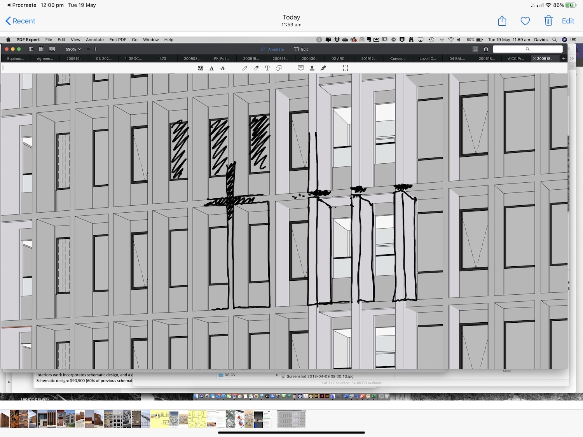This screenshot has width=583, height=437.
Task: Select the Shapes tool
Action: pyautogui.click(x=279, y=68)
